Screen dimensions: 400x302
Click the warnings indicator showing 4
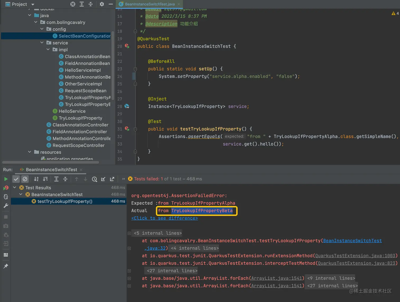pyautogui.click(x=395, y=13)
